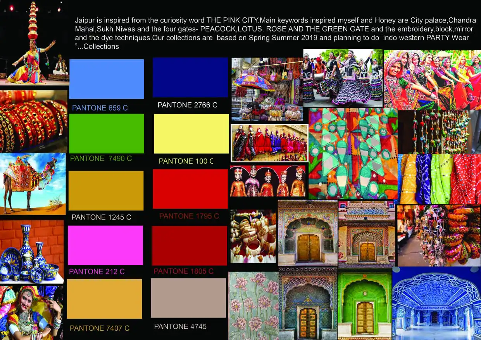The height and width of the screenshot is (340, 481).
Task: Pick the navy PANTONE 2766 C swatch
Action: click(190, 77)
